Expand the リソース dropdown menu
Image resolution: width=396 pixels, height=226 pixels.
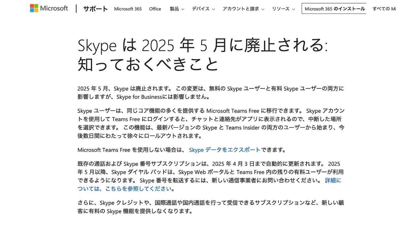click(281, 9)
